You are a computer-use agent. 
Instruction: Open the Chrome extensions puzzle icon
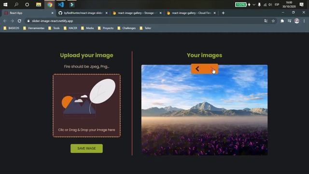click(282, 21)
